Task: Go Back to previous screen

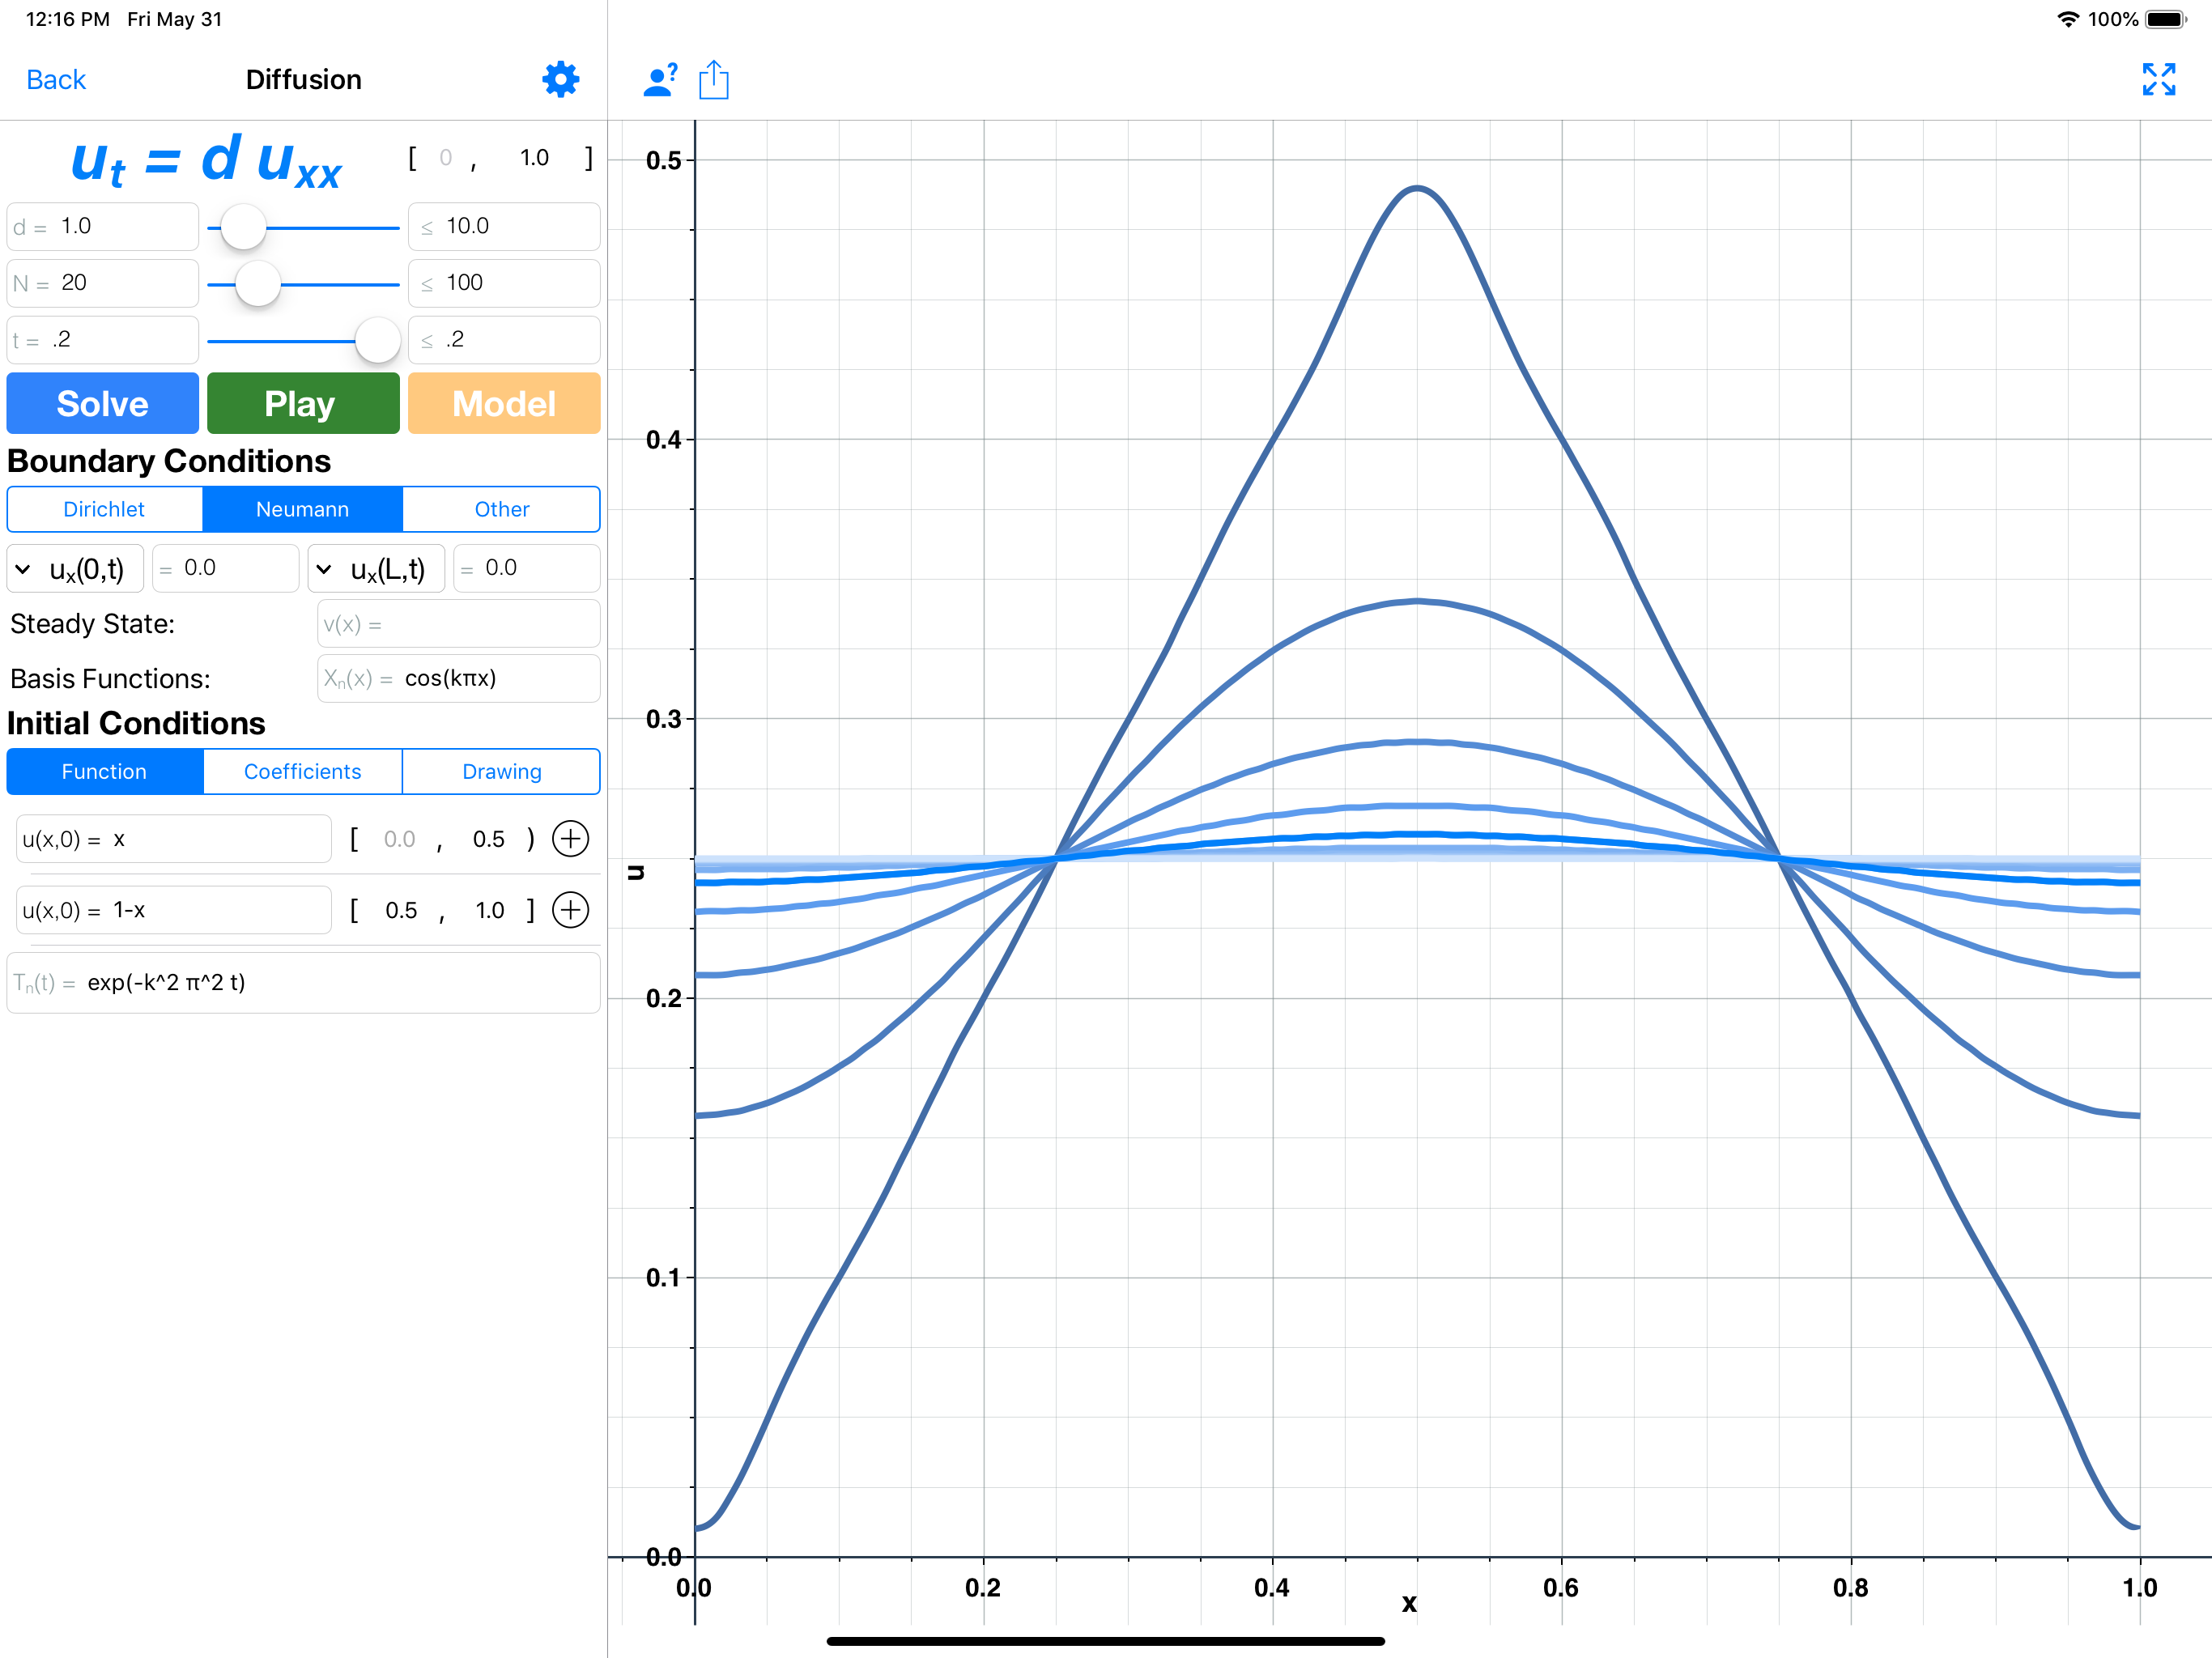Action: point(56,79)
